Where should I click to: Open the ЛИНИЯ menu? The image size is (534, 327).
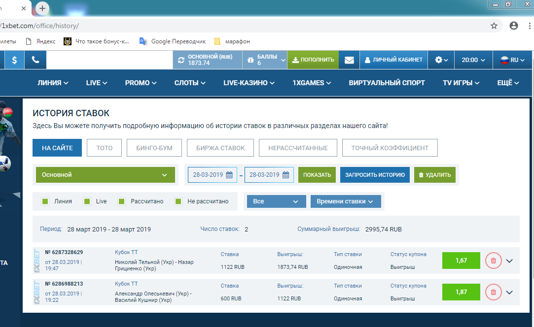(x=53, y=83)
